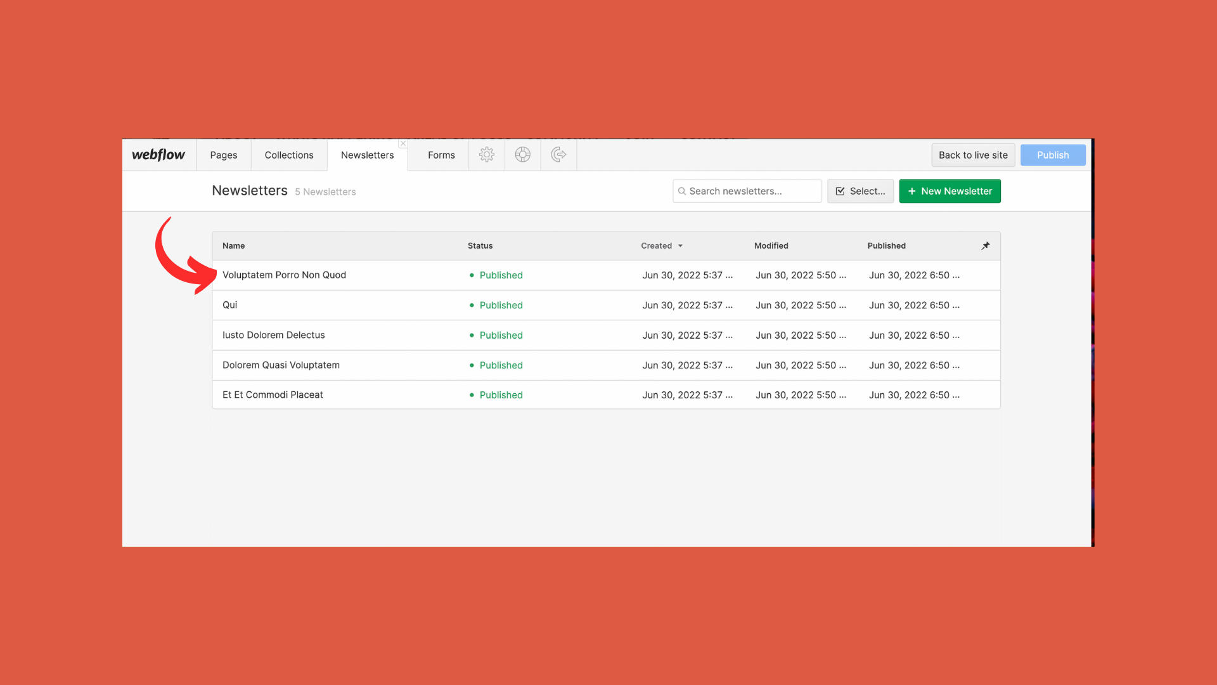
Task: Open the Iusto Dolorem Delectus row
Action: tap(273, 336)
